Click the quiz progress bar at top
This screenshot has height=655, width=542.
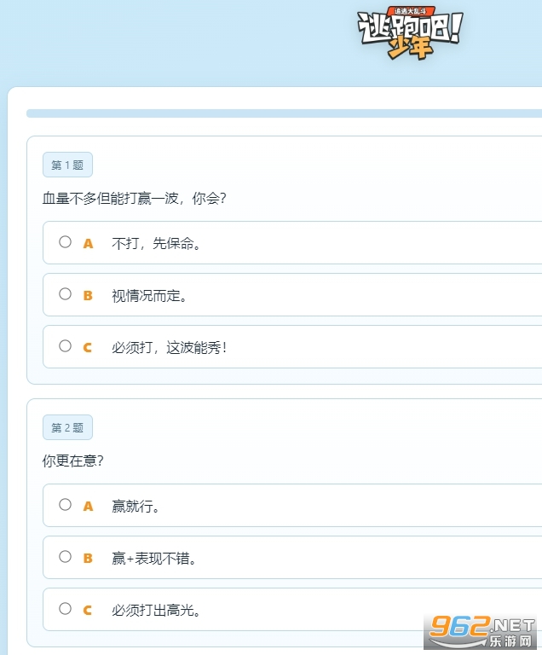click(x=284, y=113)
